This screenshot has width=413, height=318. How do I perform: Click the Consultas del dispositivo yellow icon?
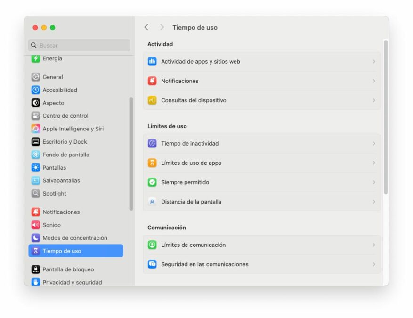click(152, 100)
